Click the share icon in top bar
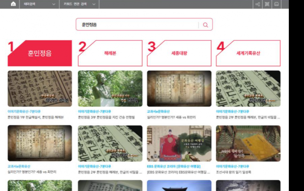 [258, 4]
